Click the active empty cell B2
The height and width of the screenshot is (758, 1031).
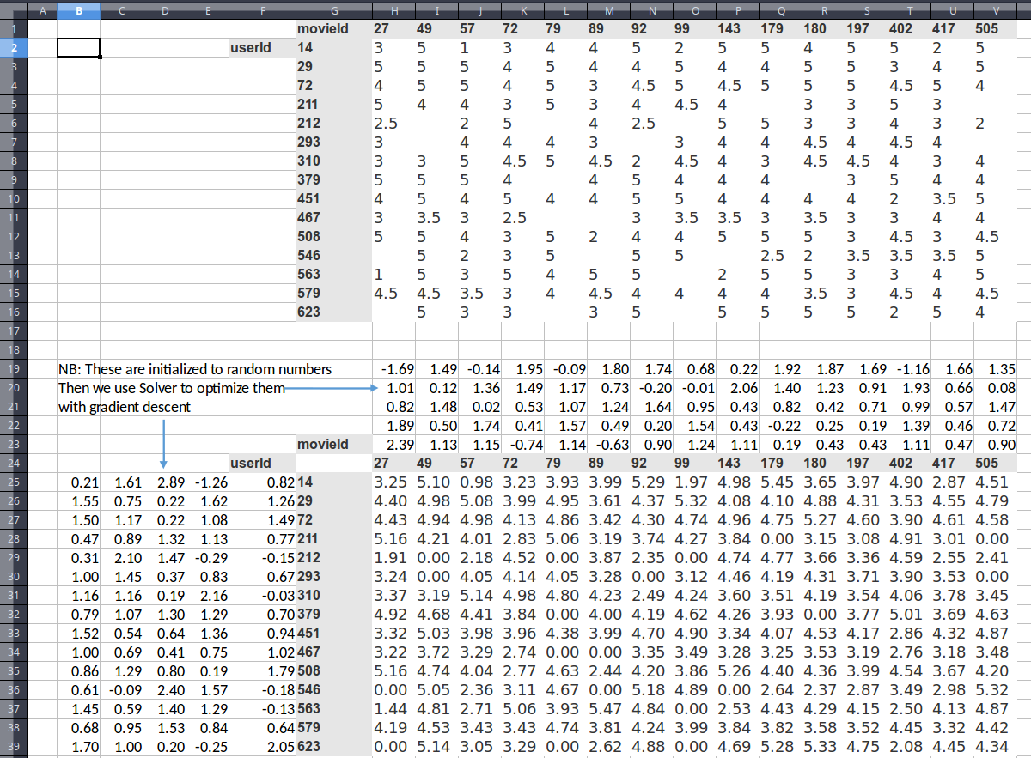[x=79, y=47]
